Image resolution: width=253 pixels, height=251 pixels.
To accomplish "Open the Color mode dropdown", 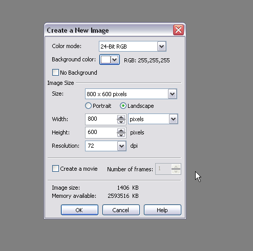I will click(x=161, y=47).
